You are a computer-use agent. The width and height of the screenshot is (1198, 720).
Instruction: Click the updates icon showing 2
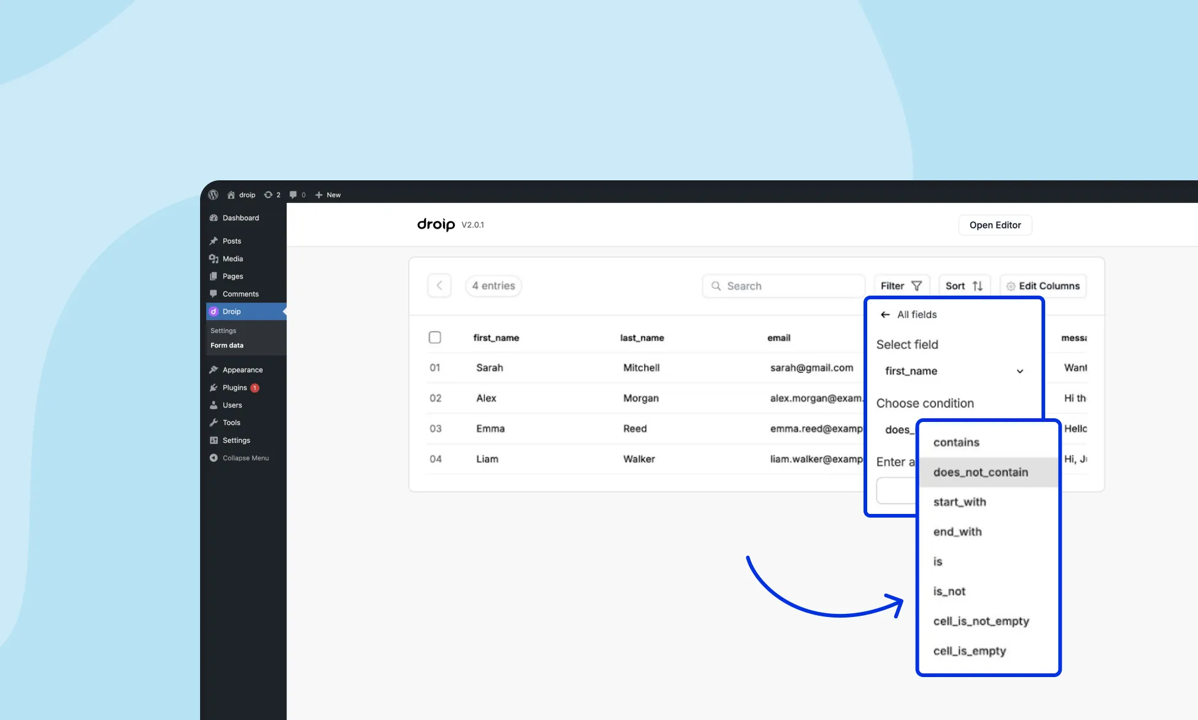[268, 195]
